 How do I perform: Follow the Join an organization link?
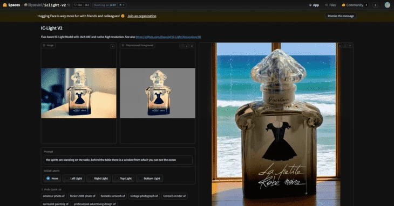point(142,16)
